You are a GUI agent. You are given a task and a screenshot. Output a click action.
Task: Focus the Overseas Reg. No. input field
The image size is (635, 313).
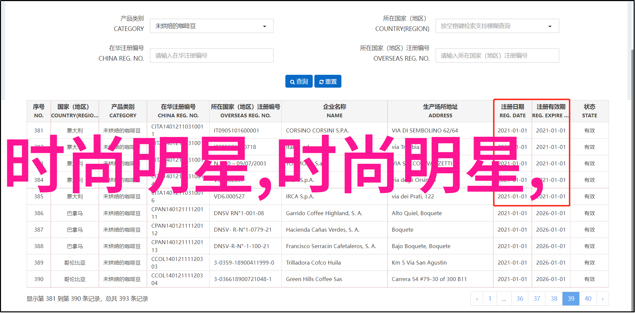pos(497,56)
